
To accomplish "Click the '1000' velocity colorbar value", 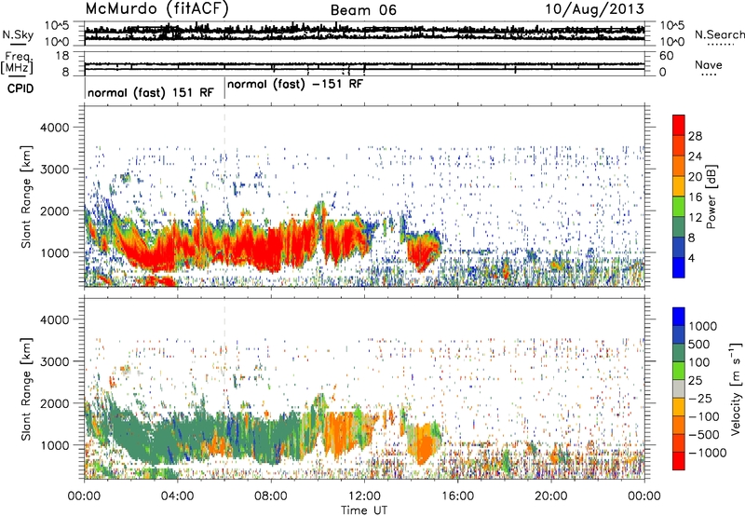I will pos(702,326).
